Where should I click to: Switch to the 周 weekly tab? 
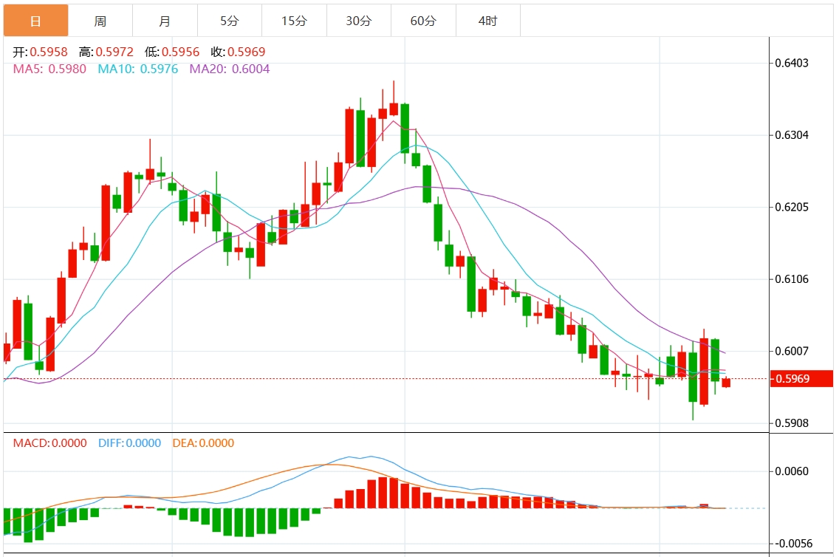(x=100, y=21)
